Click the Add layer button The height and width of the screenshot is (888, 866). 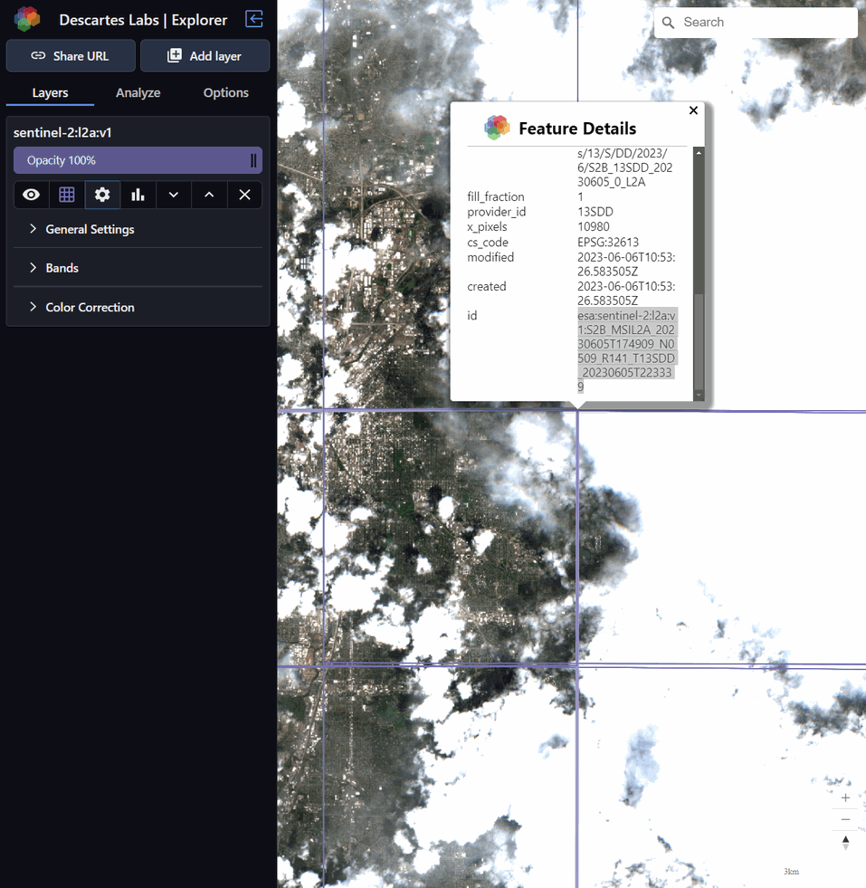point(205,55)
